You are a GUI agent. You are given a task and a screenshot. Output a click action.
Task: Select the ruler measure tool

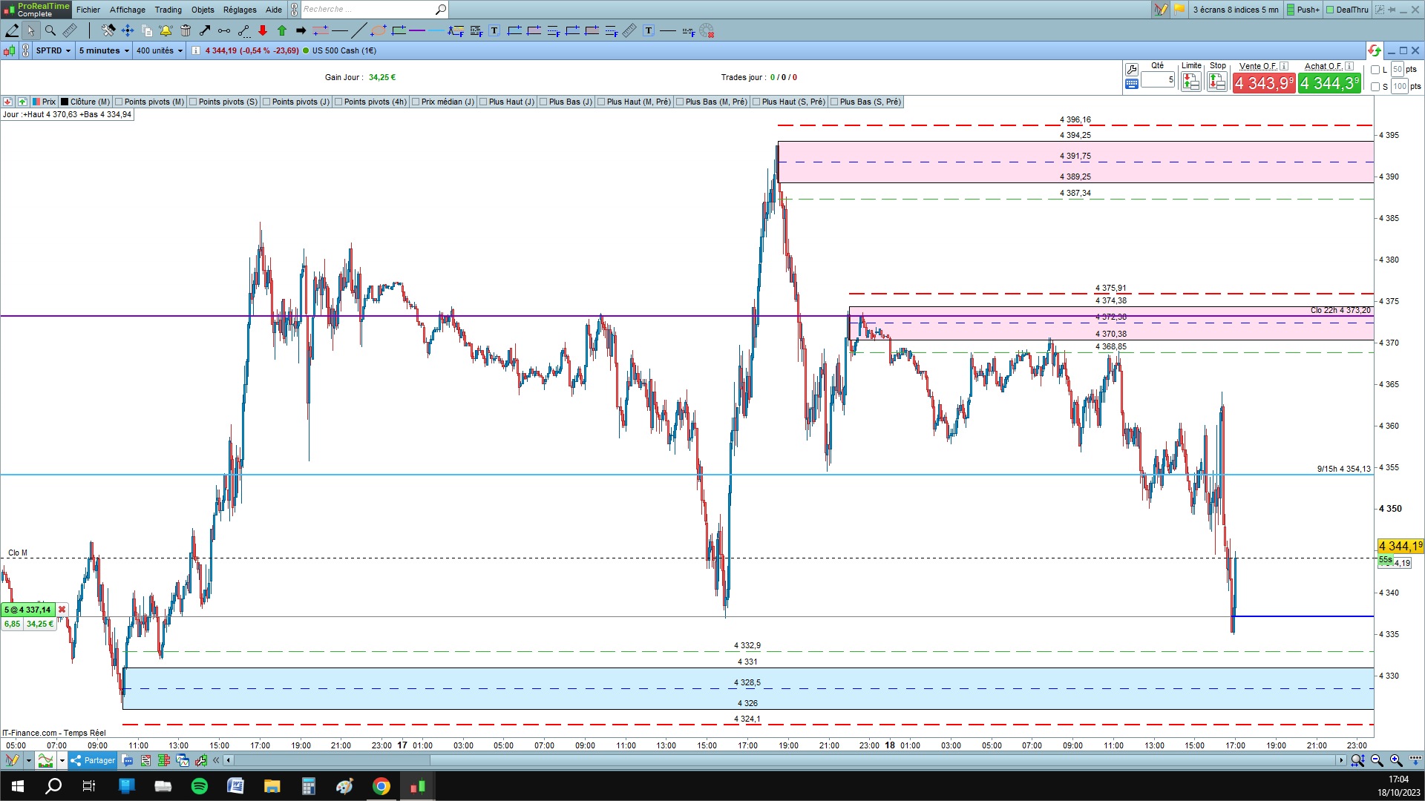click(70, 30)
